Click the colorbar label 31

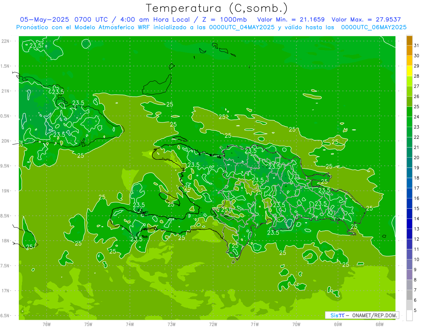pyautogui.click(x=416, y=45)
